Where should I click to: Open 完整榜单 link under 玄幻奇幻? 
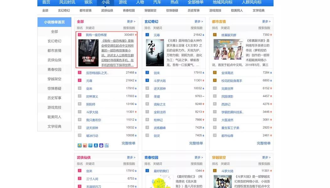coord(196,143)
